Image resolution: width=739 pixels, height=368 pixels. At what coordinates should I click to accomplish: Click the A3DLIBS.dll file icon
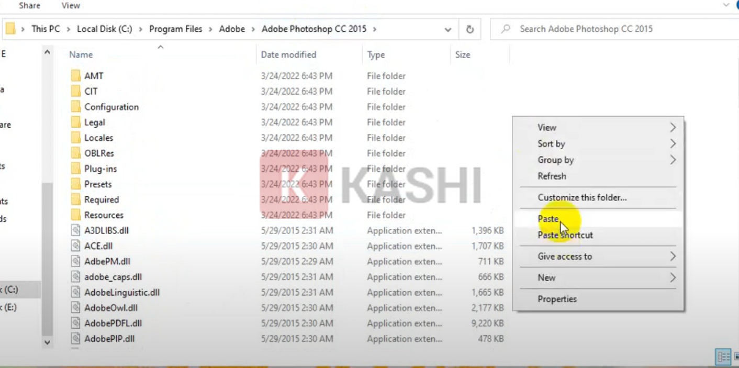coord(76,230)
